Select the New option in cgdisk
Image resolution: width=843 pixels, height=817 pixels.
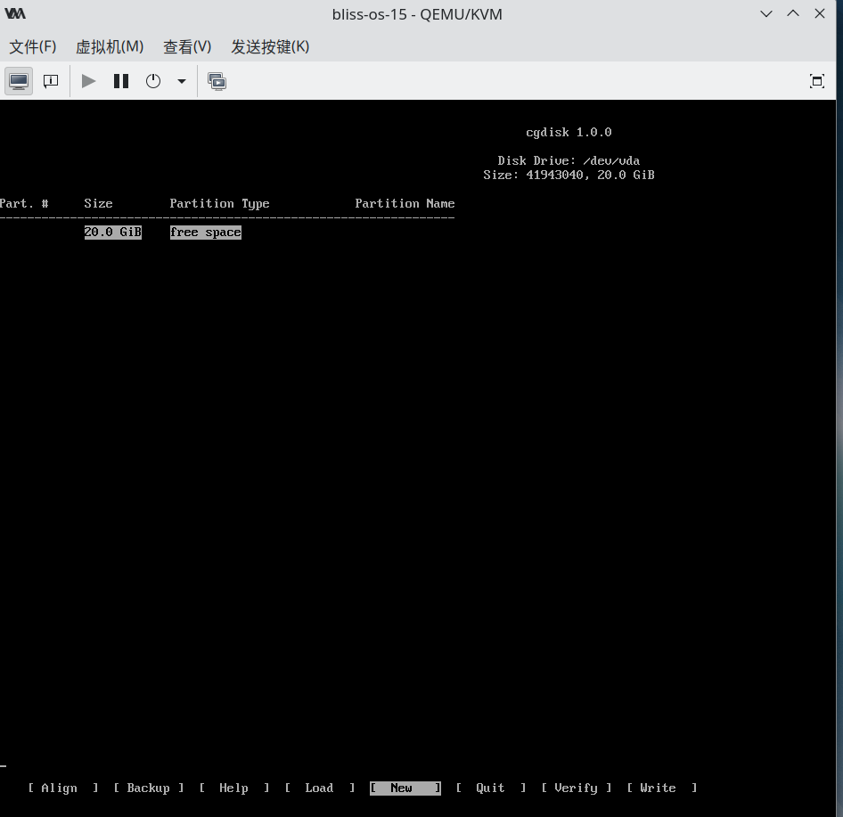(x=405, y=788)
